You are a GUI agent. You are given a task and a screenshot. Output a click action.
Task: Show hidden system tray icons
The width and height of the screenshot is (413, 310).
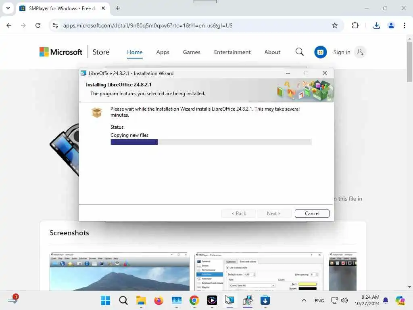coord(304,300)
